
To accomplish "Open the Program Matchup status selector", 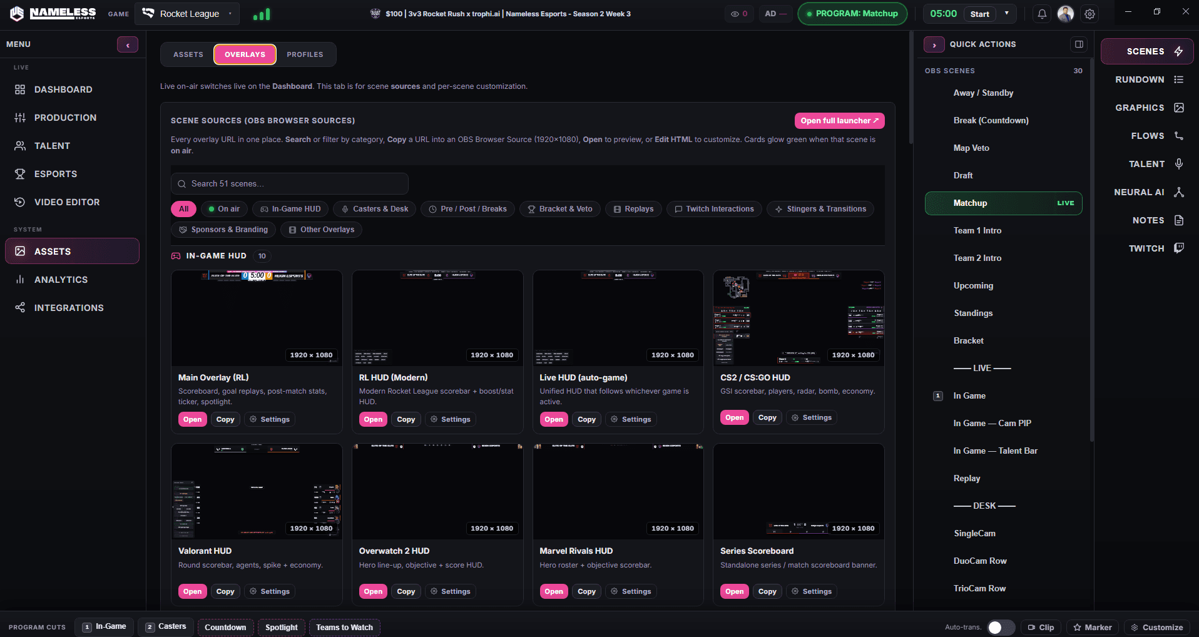I will coord(852,14).
